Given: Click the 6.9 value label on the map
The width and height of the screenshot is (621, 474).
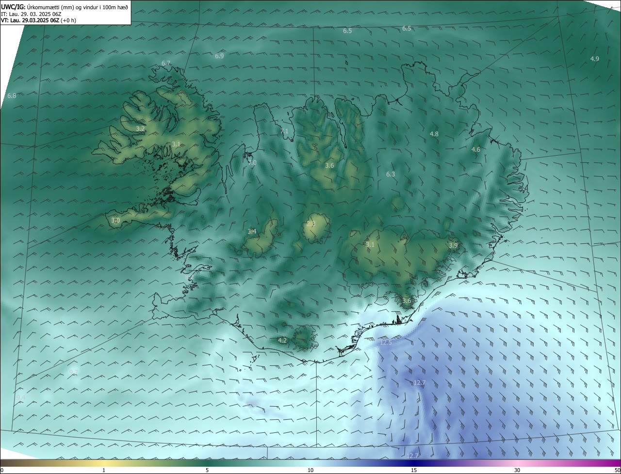Looking at the screenshot, I should point(219,56).
